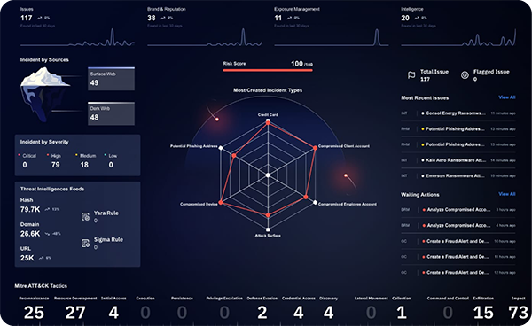Click the Credit Card radar chart point

click(268, 122)
